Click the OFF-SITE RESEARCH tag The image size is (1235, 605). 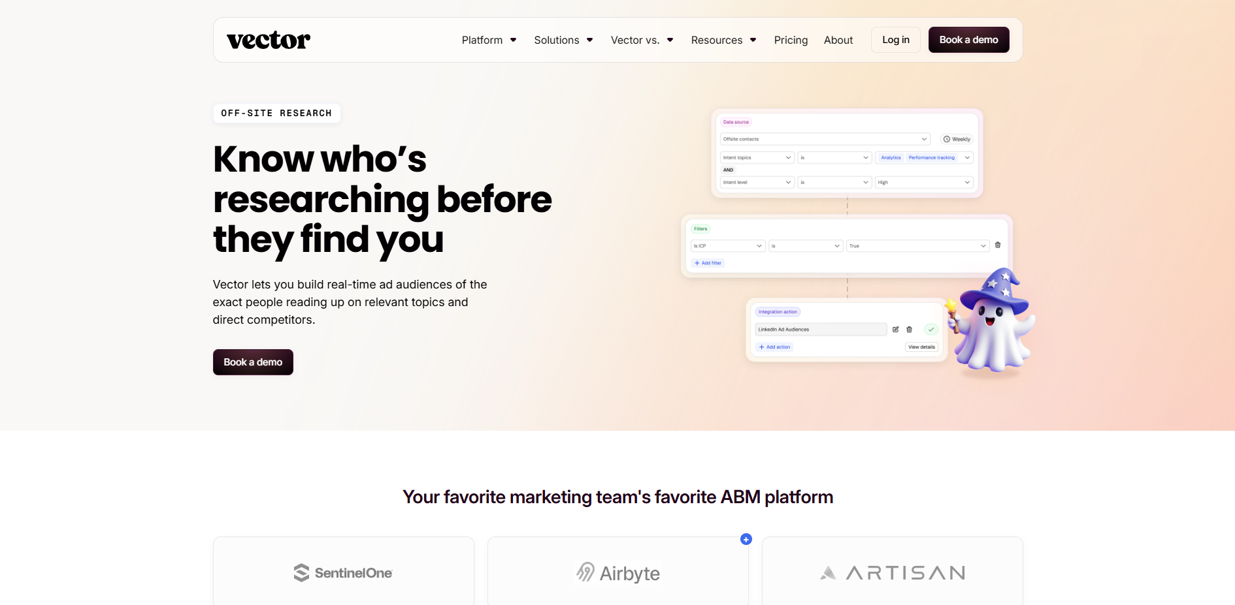(276, 113)
